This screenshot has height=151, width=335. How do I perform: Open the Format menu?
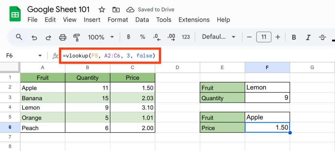118,20
